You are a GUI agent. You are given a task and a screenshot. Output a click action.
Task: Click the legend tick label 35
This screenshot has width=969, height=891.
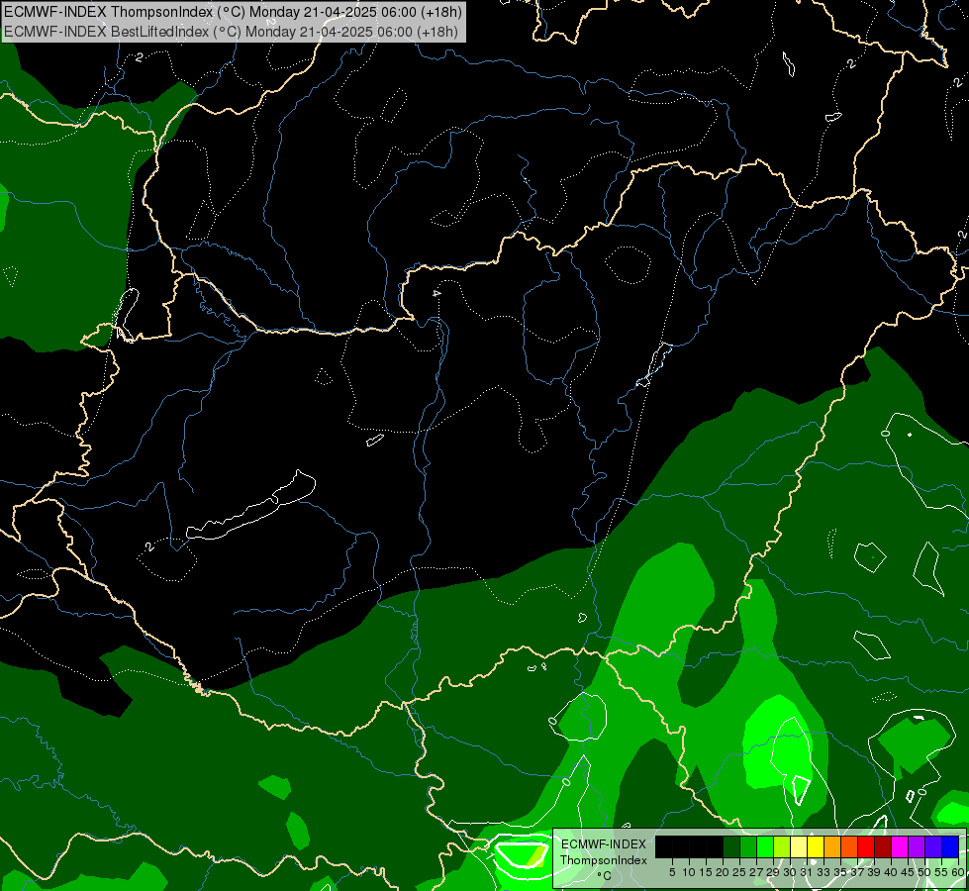(841, 872)
